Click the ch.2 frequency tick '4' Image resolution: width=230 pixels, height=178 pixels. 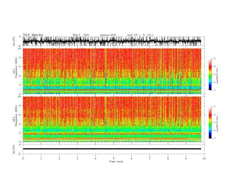click(x=20, y=124)
